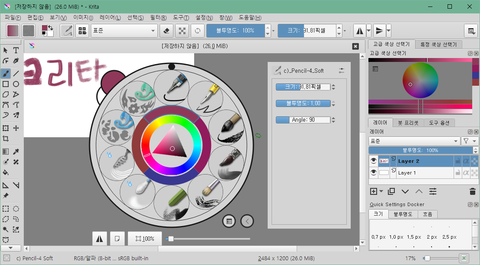Screen dimensions: 480x265
Task: Move layer down with arrow button
Action: [x=405, y=192]
